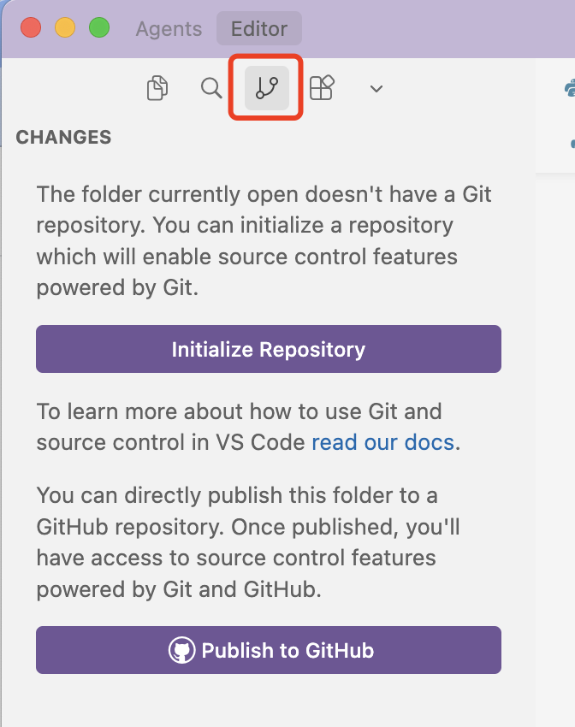Viewport: 575px width, 727px height.
Task: Select the Editor tab
Action: pyautogui.click(x=258, y=28)
